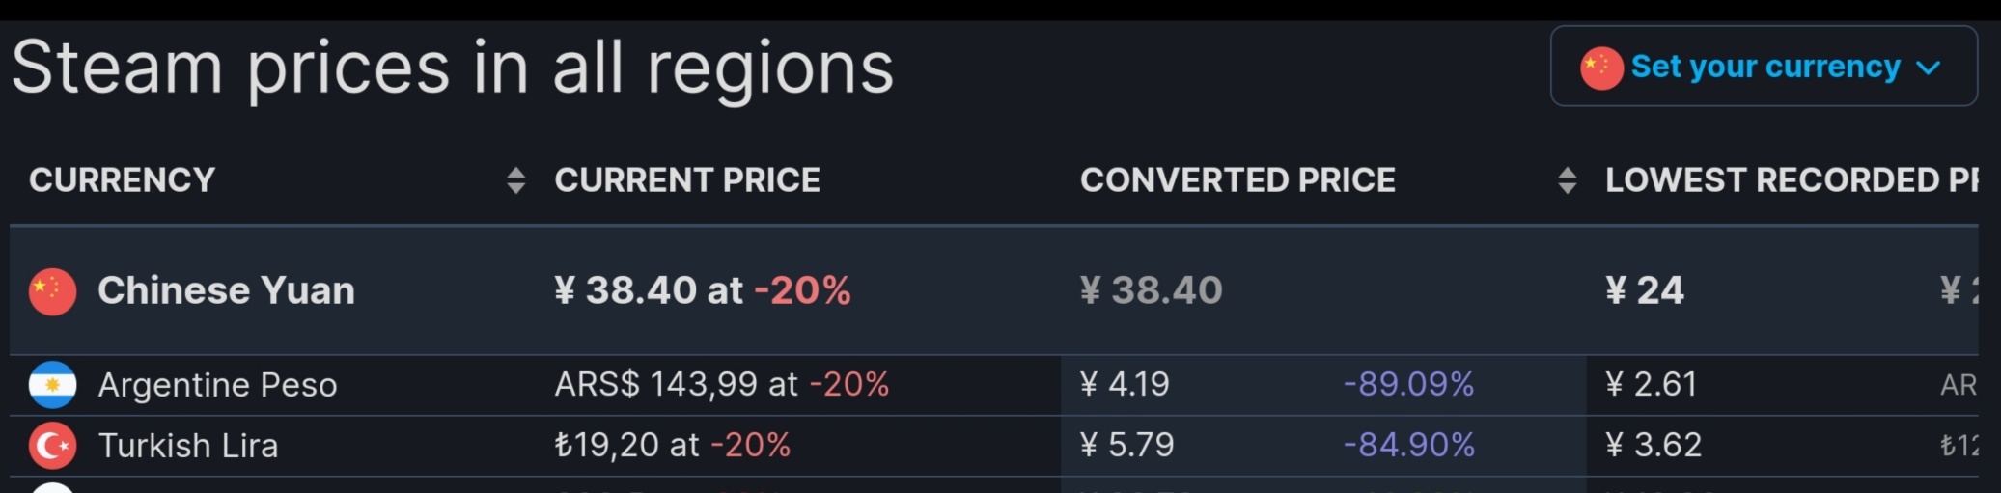Click the chevron beside Set your currency
The image size is (2001, 493).
point(1928,68)
